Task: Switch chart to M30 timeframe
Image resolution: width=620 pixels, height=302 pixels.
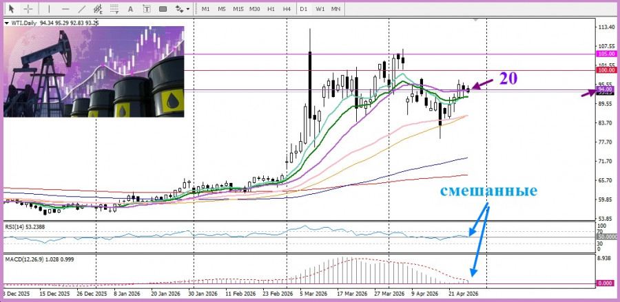Action: (254, 9)
